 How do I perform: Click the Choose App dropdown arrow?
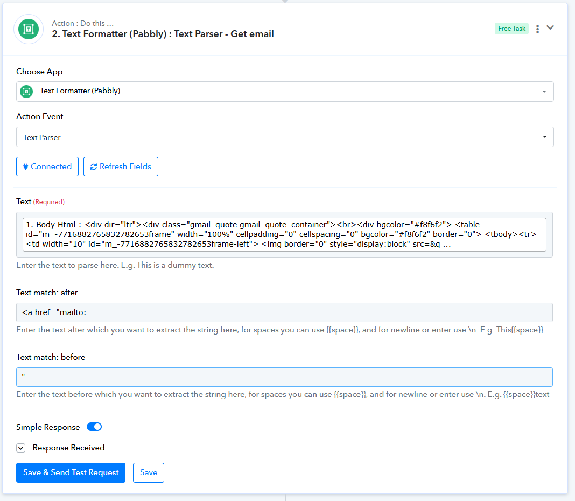point(544,92)
